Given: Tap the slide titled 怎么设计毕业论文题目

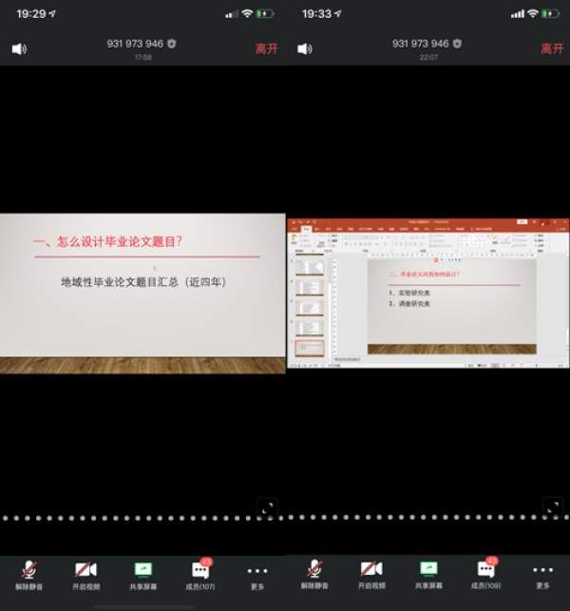Looking at the screenshot, I should 142,293.
